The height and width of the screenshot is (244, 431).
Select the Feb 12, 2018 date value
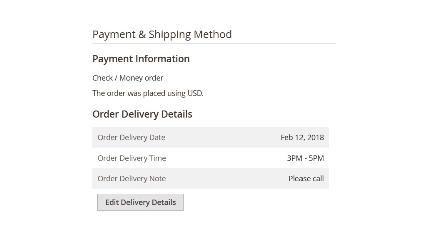click(x=302, y=137)
